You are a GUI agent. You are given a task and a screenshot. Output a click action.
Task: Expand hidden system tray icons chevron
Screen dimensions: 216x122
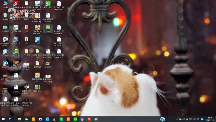177,119
